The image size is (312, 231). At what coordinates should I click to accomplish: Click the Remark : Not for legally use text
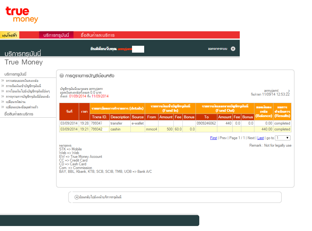(270, 145)
